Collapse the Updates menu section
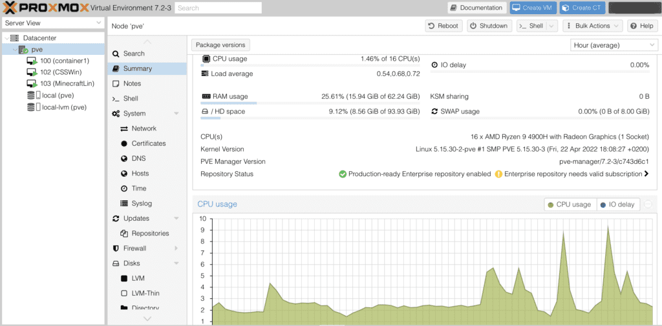The image size is (662, 326). click(176, 218)
